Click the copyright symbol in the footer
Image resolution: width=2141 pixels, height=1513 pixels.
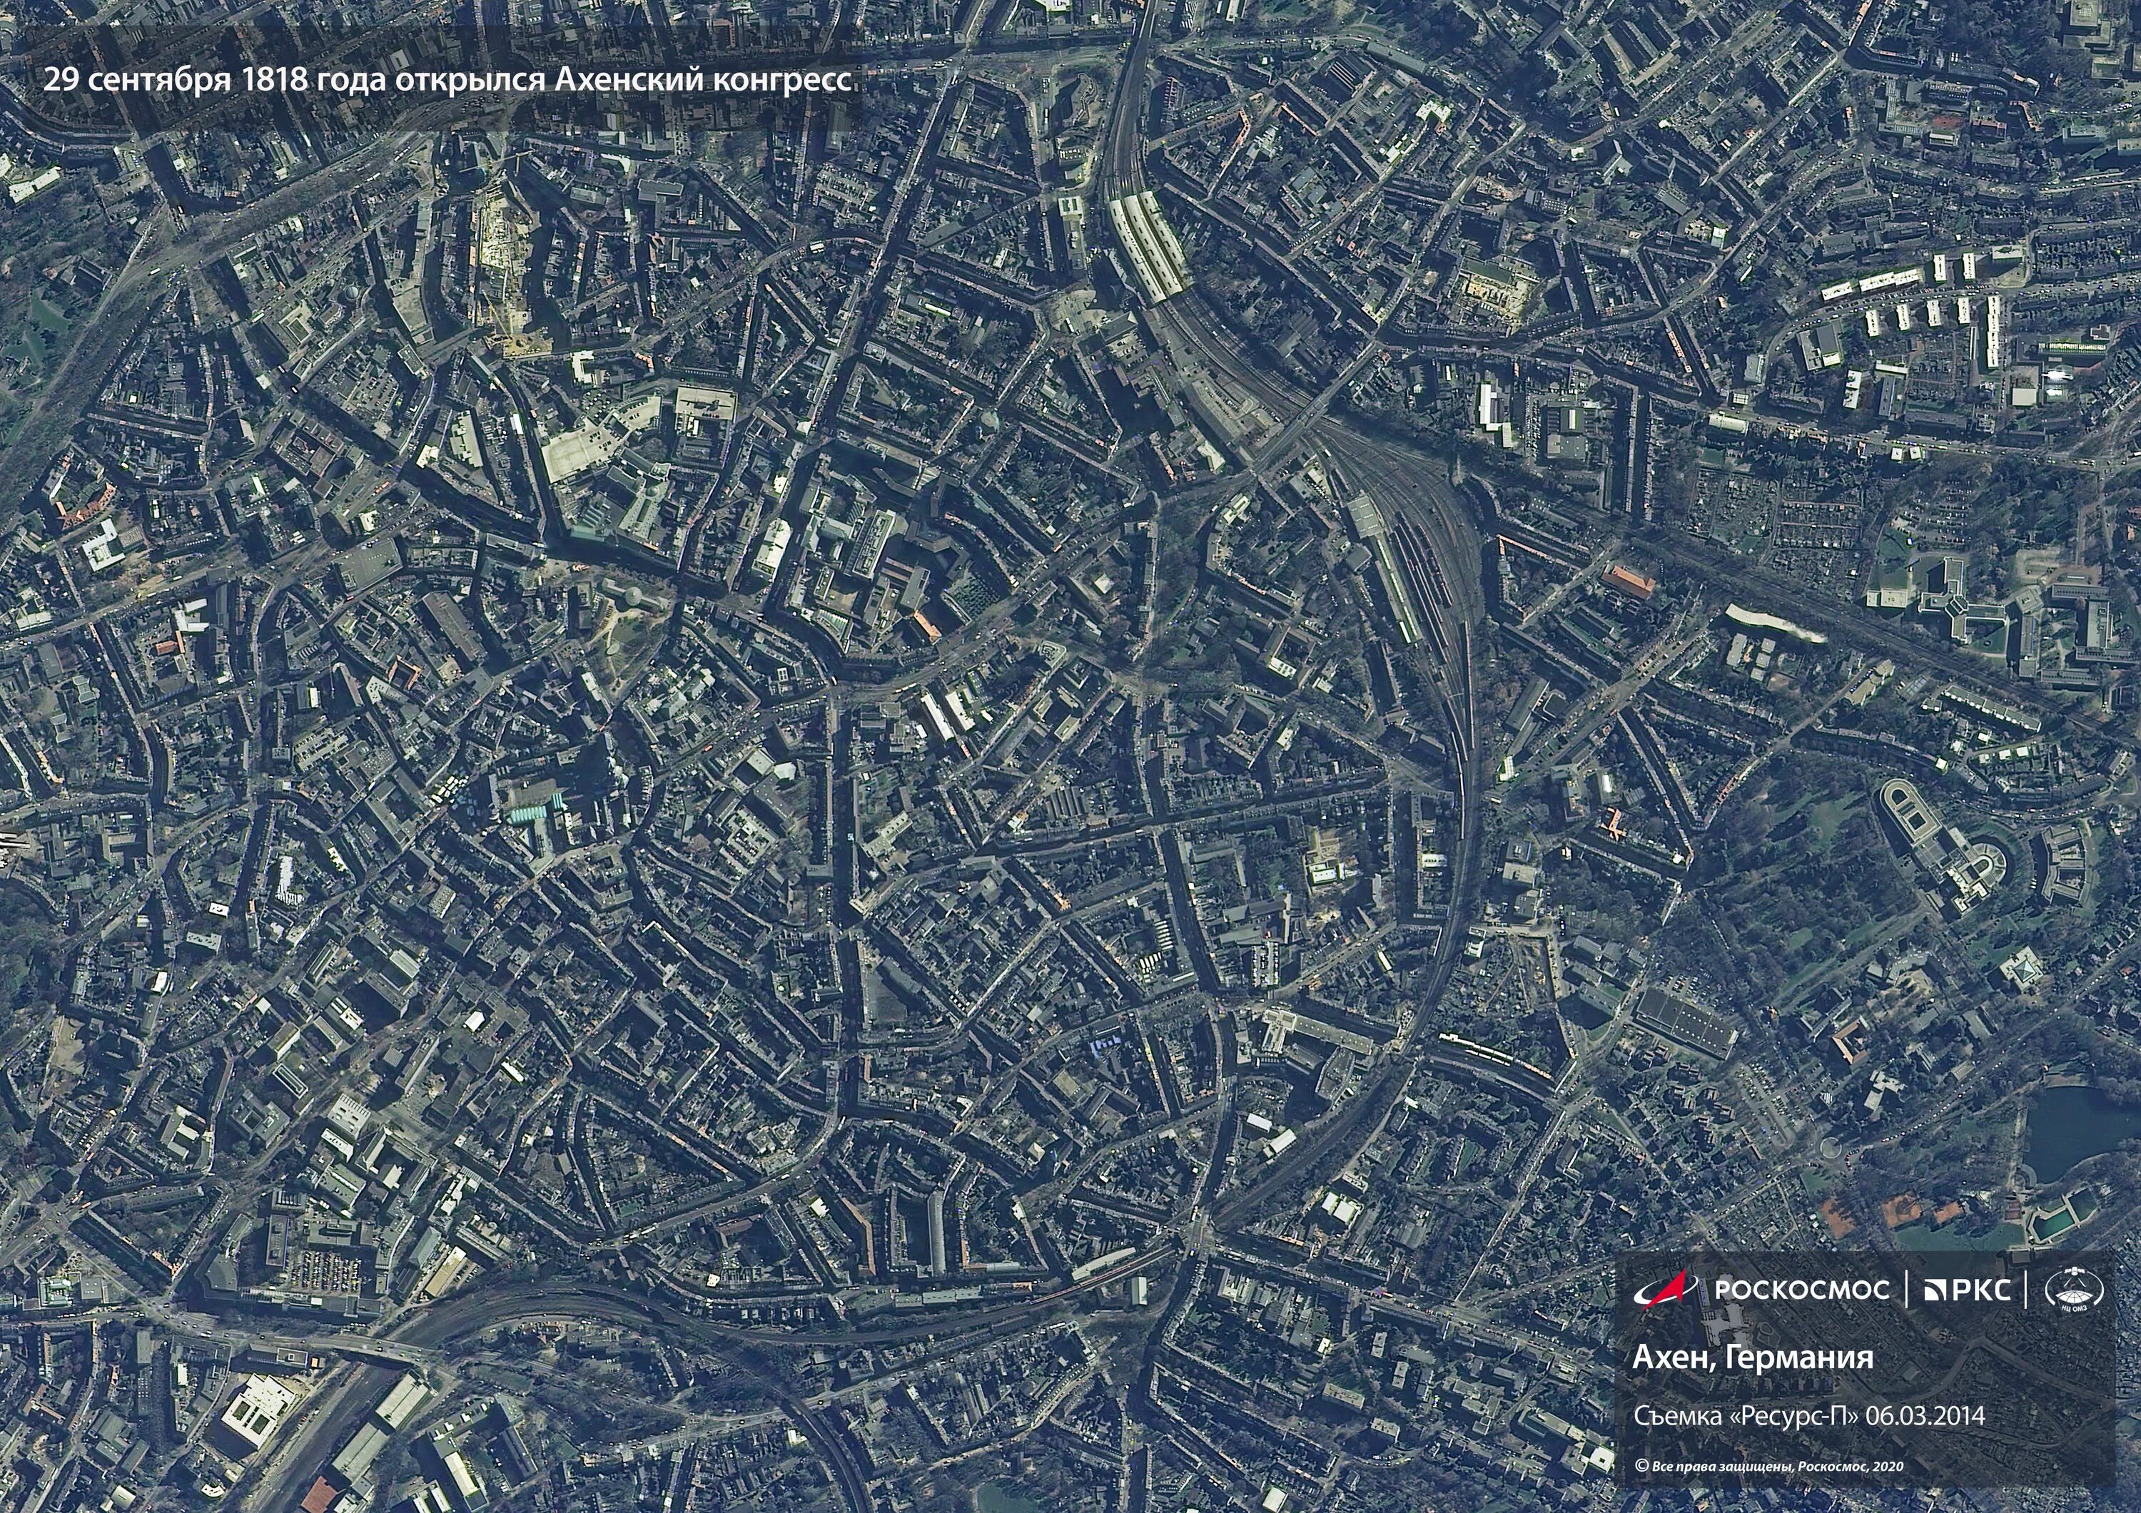1641,1467
